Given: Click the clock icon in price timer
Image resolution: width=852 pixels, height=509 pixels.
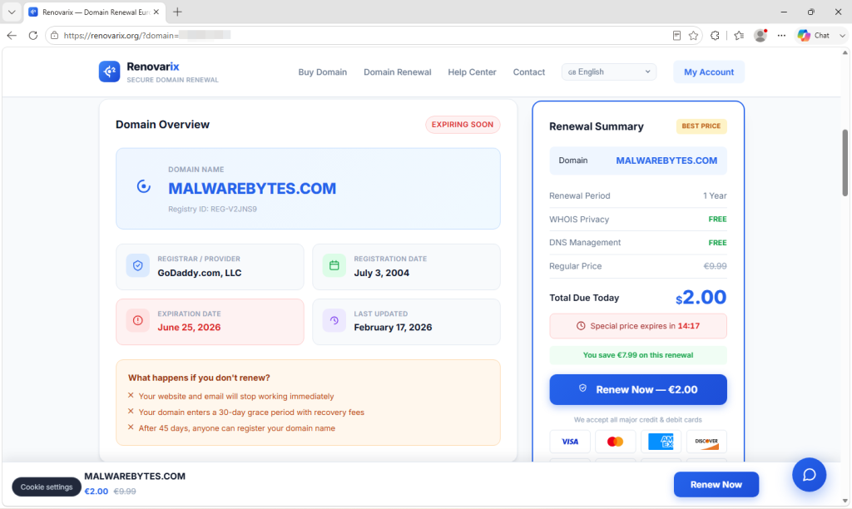Looking at the screenshot, I should [x=581, y=326].
